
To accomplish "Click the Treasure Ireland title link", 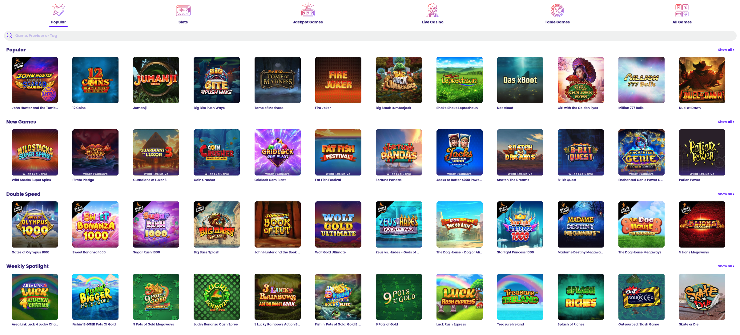I will [510, 324].
